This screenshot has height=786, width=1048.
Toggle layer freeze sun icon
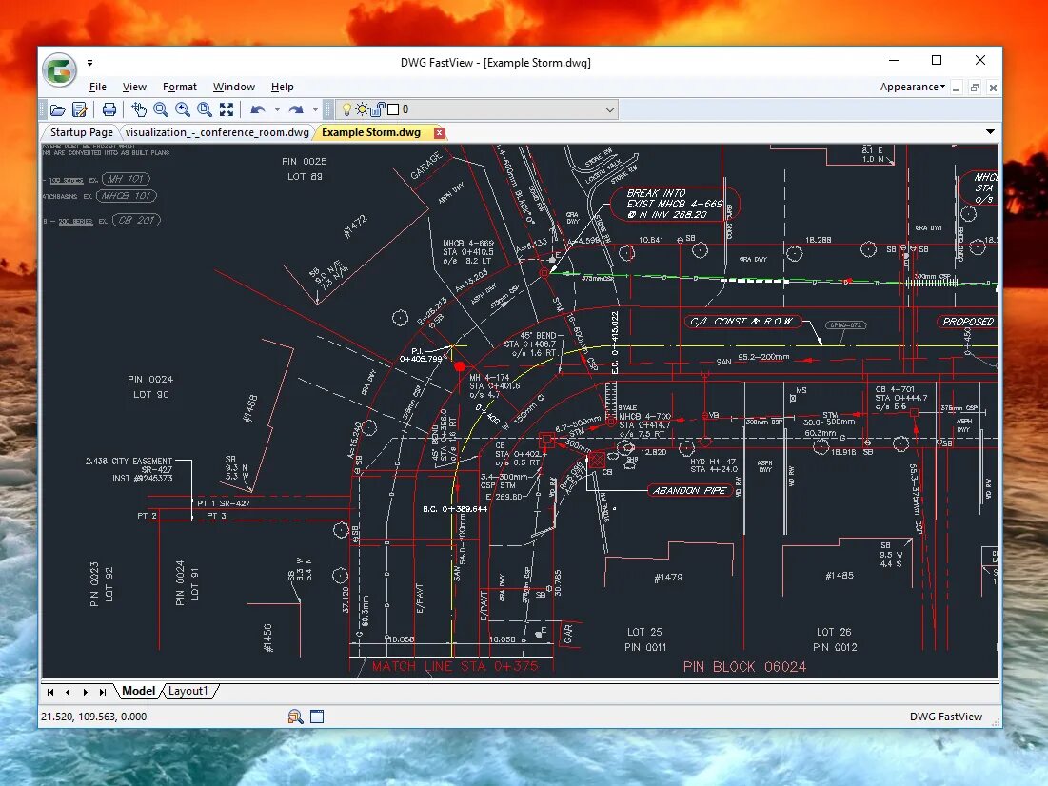(362, 109)
